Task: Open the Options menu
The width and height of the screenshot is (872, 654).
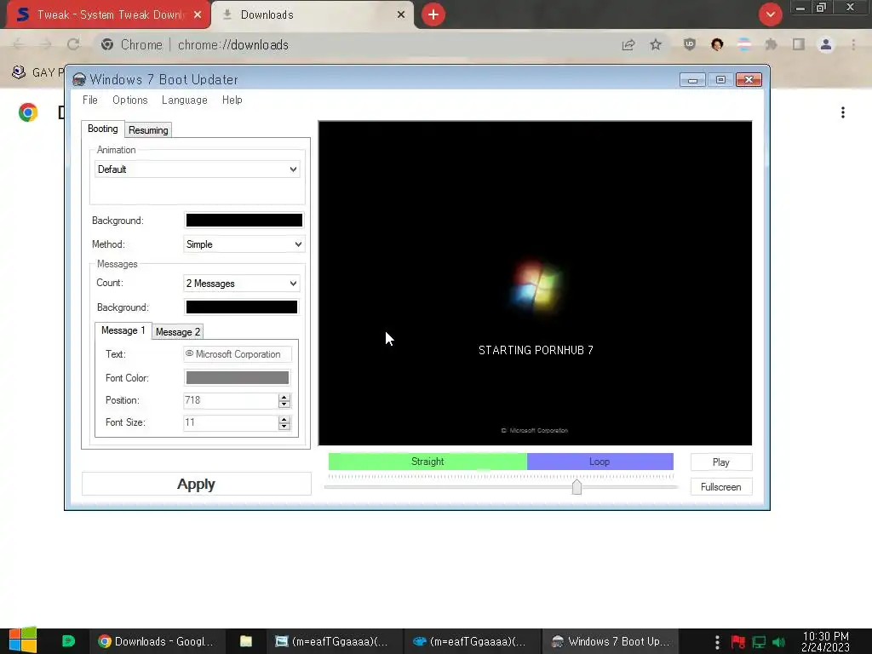Action: tap(130, 100)
